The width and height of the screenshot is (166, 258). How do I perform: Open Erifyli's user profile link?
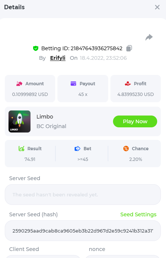pos(58,58)
